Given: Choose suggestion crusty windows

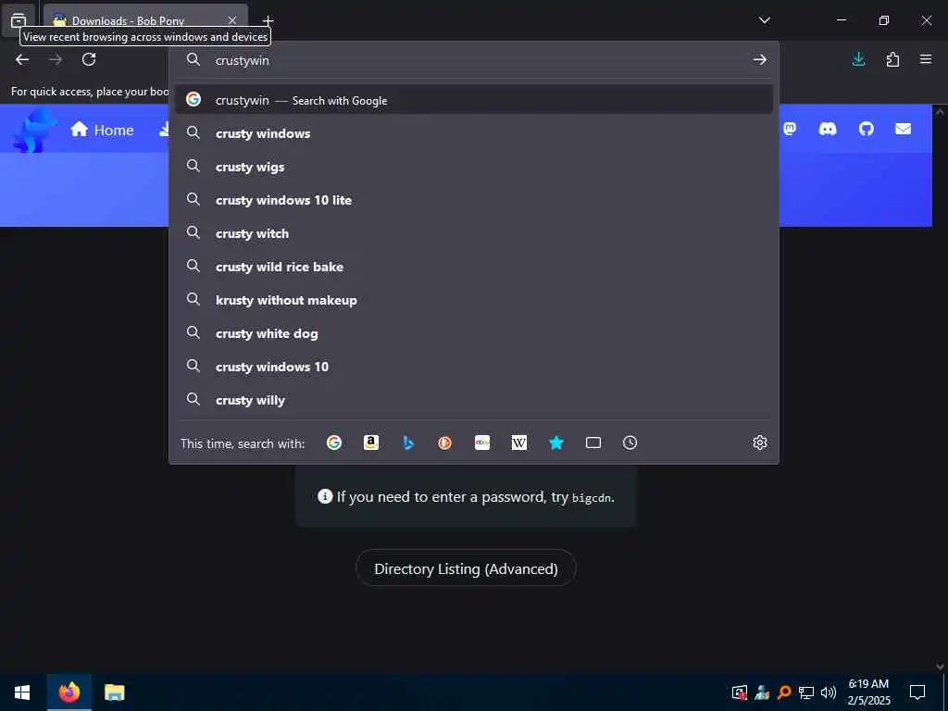Looking at the screenshot, I should 473,133.
